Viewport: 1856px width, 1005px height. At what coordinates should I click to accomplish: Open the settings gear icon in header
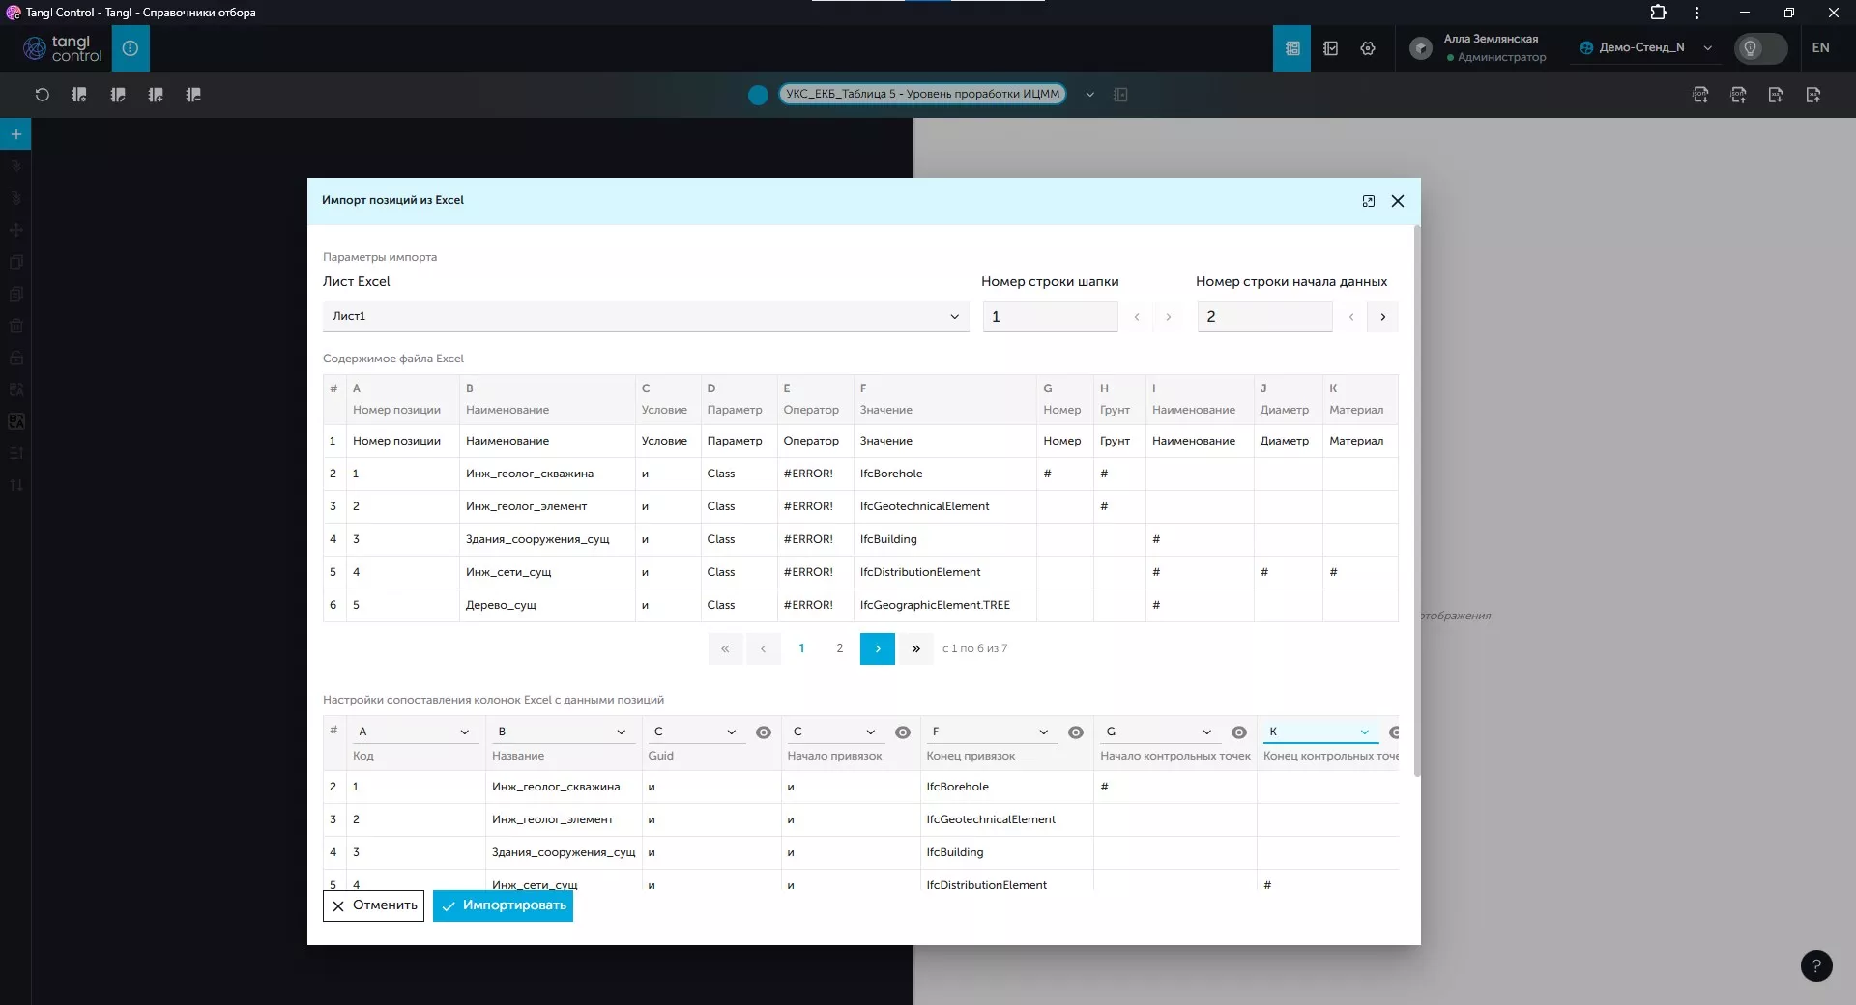click(x=1368, y=48)
